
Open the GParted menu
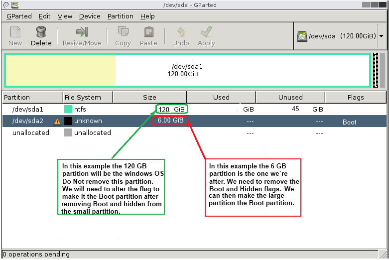click(x=19, y=16)
